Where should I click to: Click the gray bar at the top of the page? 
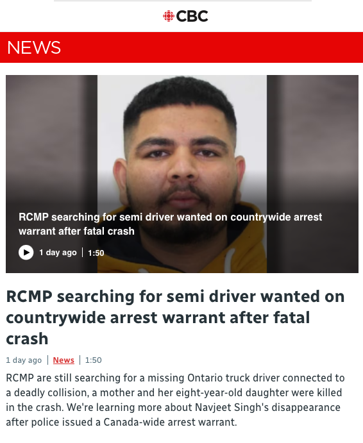pyautogui.click(x=183, y=1)
